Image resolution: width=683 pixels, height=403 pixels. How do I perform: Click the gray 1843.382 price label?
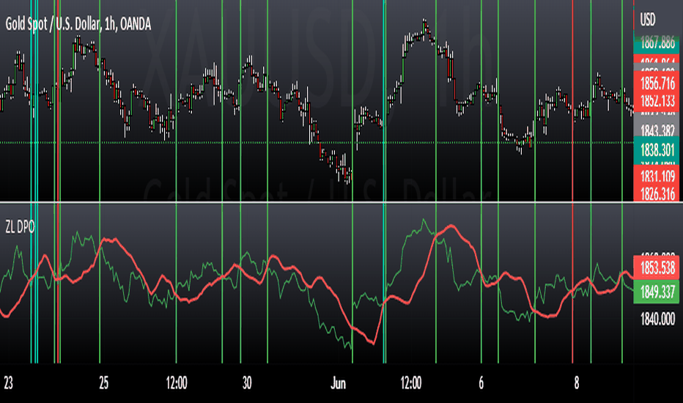coord(657,130)
